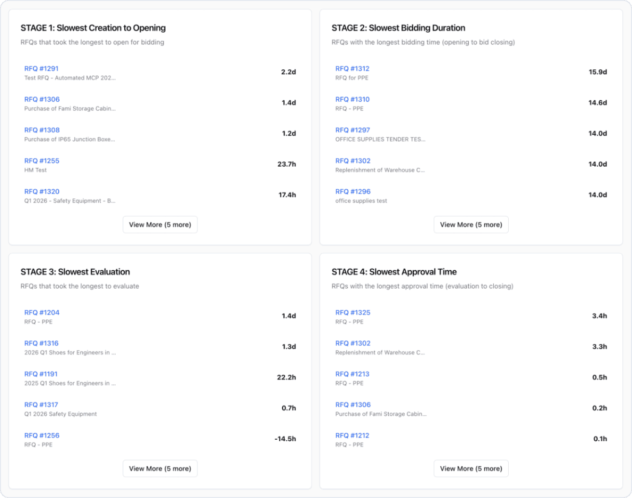This screenshot has width=632, height=498.
Task: Open RFQ #1297 office supplies tender
Action: click(352, 130)
